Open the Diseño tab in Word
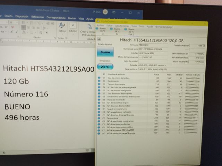Image resolution: width=222 pixels, height=166 pixels. pyautogui.click(x=8, y=16)
